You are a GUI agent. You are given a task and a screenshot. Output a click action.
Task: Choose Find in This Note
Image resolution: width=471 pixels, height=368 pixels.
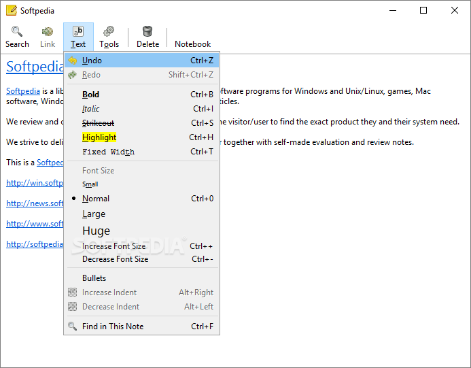pyautogui.click(x=141, y=327)
